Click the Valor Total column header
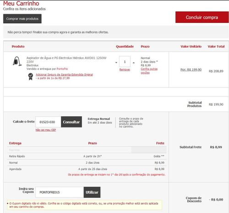 216,46
